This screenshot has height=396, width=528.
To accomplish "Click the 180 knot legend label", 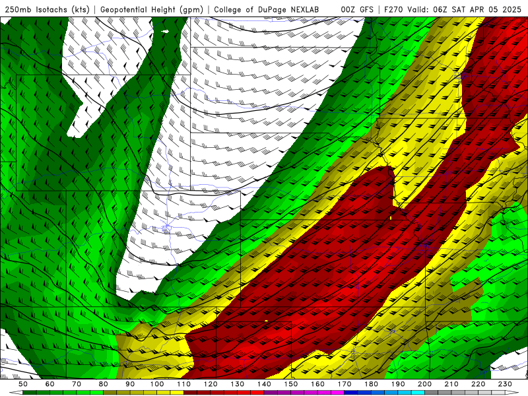I will coord(371,384).
